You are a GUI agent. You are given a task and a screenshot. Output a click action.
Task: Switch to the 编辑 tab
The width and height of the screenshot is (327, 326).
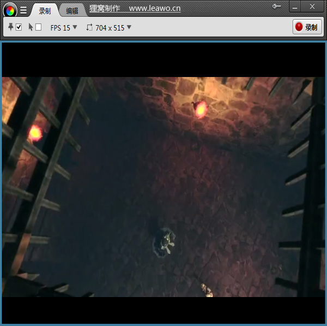coord(72,11)
